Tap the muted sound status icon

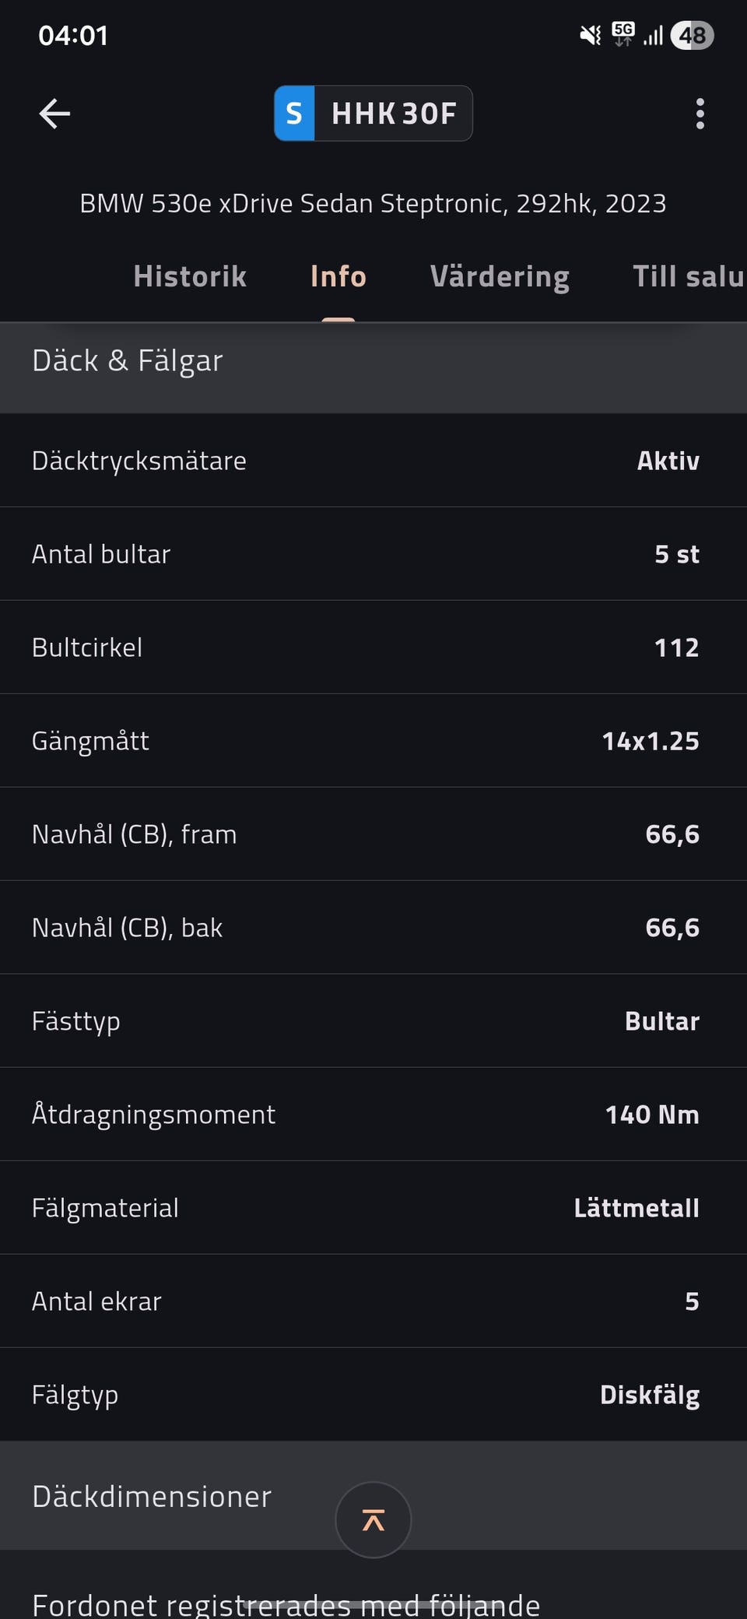[591, 35]
